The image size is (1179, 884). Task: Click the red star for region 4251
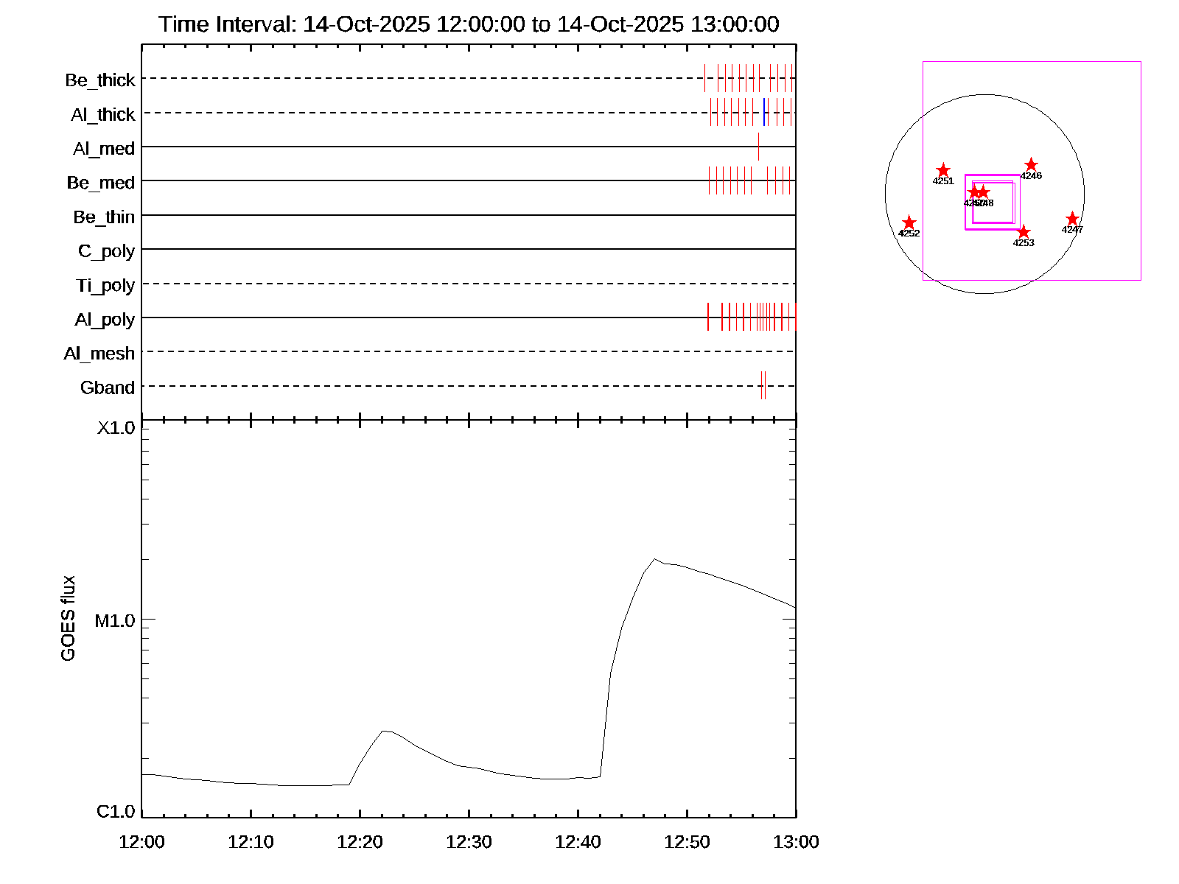click(943, 171)
